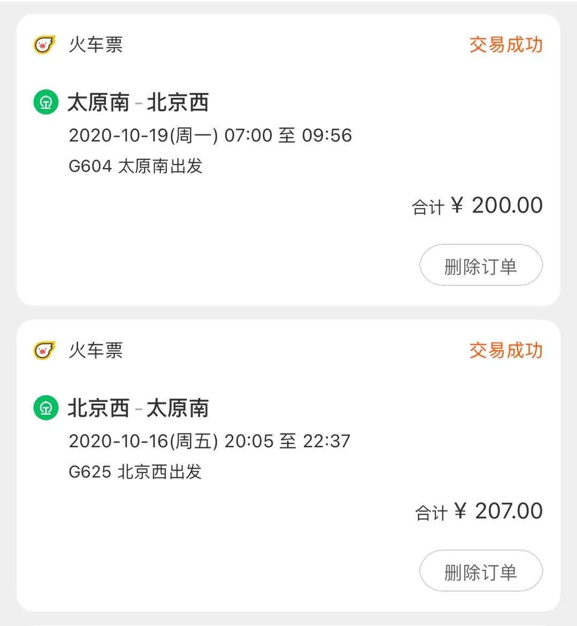Viewport: 577px width, 626px height.
Task: Tap 火车票 label on the second order
Action: point(96,350)
